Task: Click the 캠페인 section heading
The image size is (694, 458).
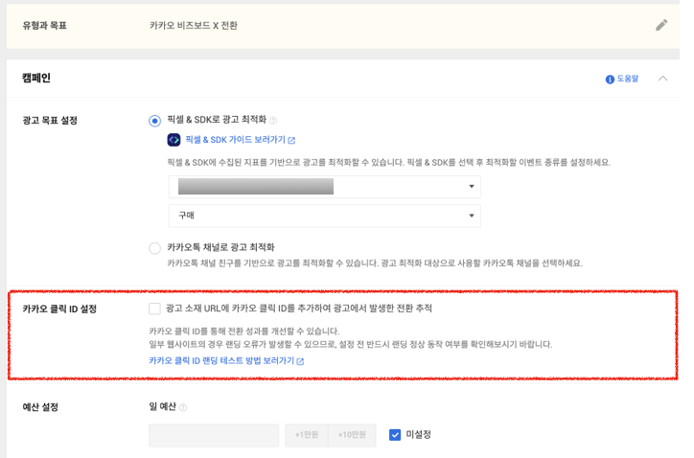Action: (x=36, y=78)
